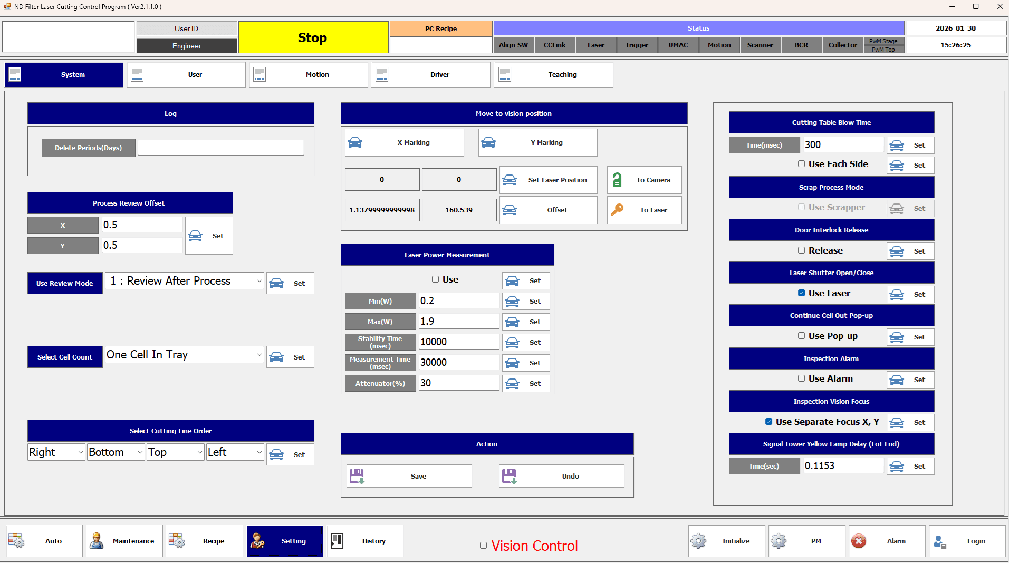Open the Select Cell Count dropdown
The width and height of the screenshot is (1009, 563).
pos(258,355)
